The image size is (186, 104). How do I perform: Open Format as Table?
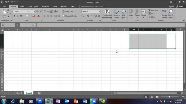[116, 14]
